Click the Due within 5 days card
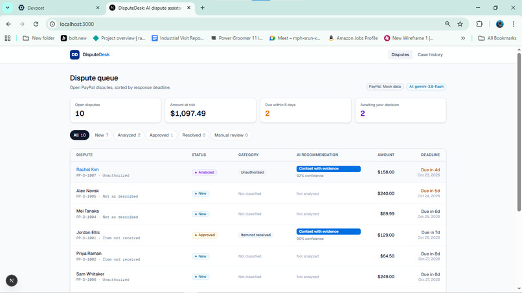Viewport: 522px width, 293px height. point(306,110)
